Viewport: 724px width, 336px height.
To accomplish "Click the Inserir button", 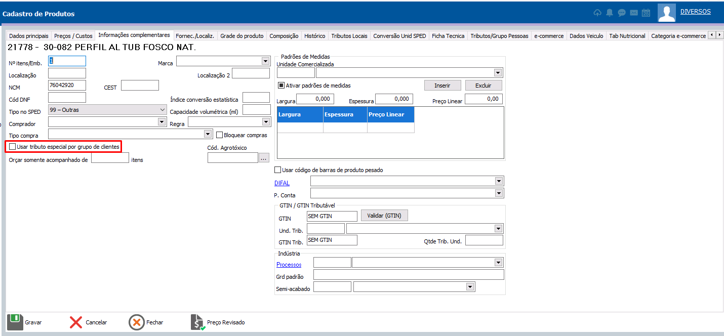I will 443,86.
